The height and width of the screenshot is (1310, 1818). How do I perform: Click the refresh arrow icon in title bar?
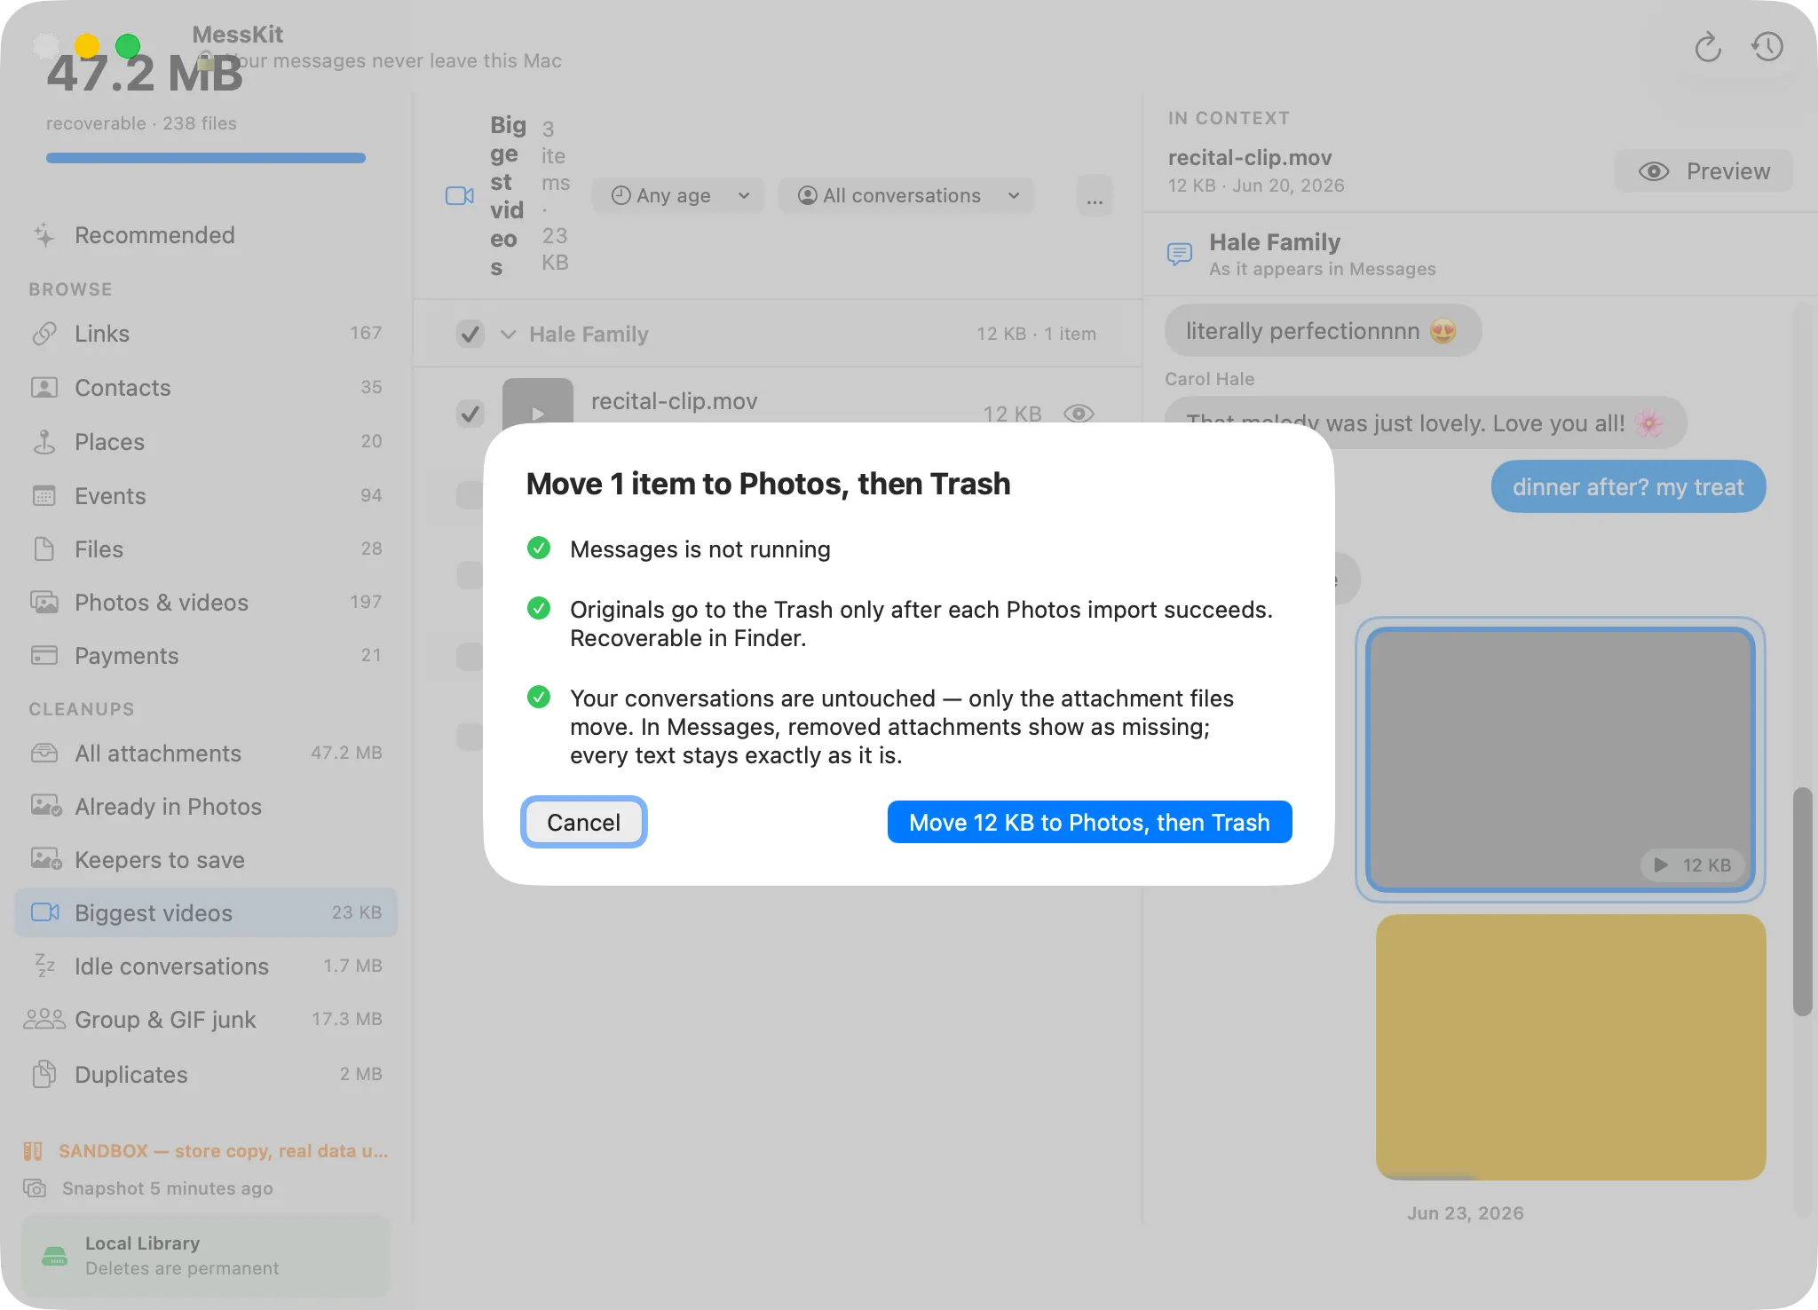point(1707,47)
